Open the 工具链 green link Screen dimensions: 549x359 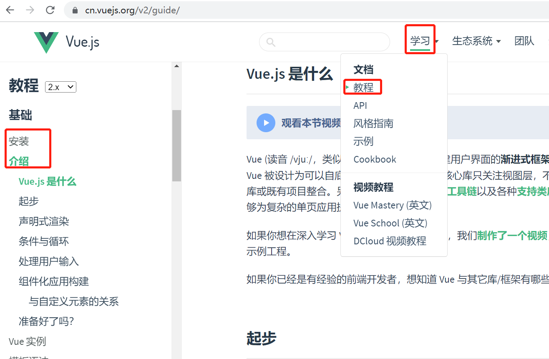coord(462,191)
